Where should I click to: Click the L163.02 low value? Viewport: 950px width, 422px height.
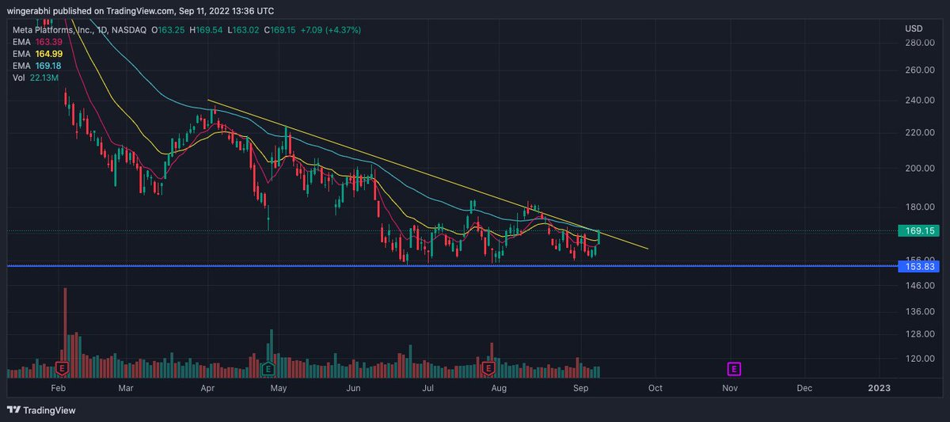point(245,29)
